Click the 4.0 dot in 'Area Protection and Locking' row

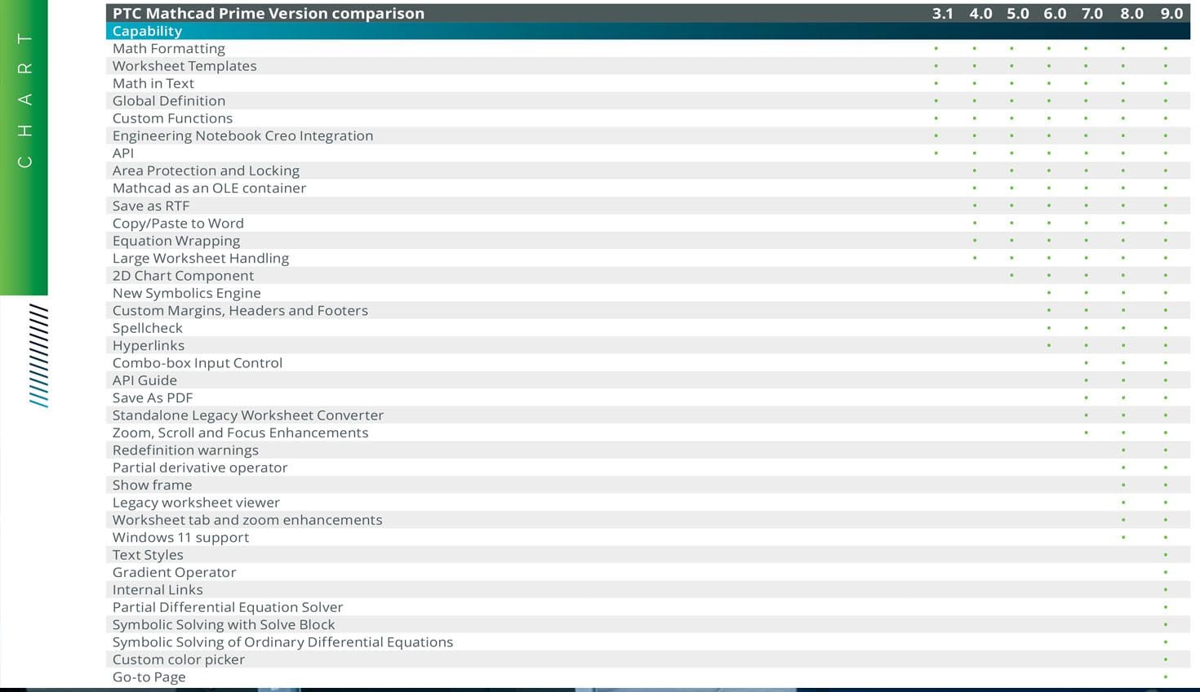tap(975, 171)
